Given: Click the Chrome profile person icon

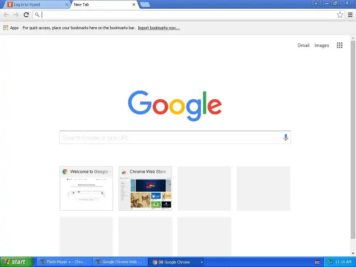Looking at the screenshot, I should (x=316, y=3).
